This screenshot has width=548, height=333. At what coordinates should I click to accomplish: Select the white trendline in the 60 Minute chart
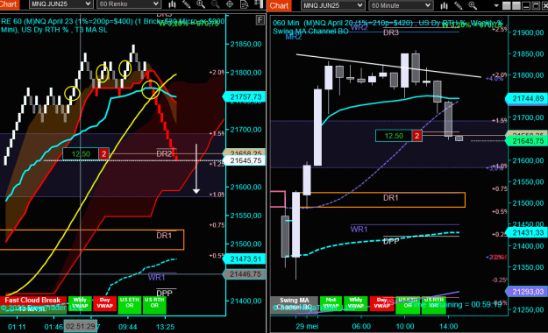click(388, 66)
